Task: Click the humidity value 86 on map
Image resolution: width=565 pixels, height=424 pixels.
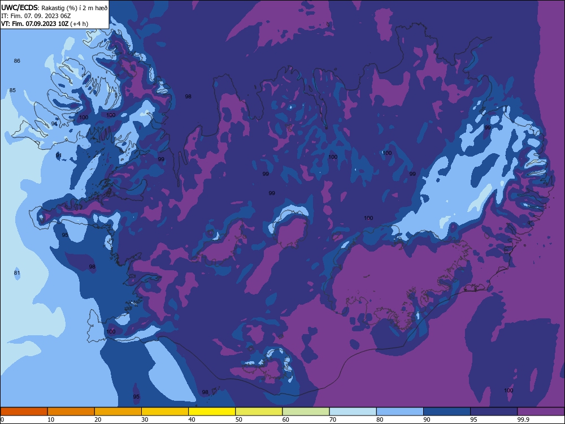Action: [x=17, y=61]
